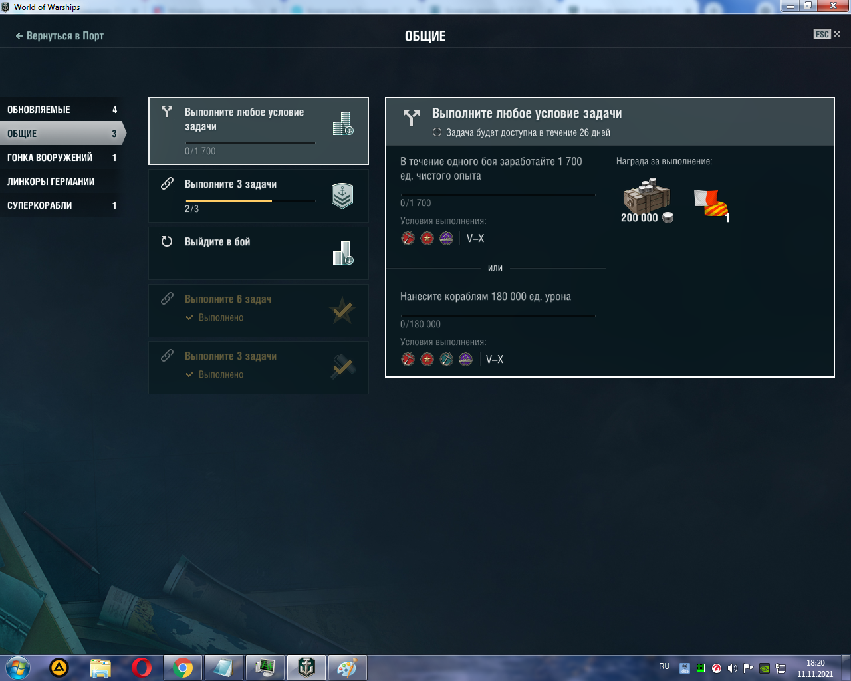
Task: Open the 'ЛИНКОРЫ ГЕРМАНИИ' category
Action: (x=62, y=182)
